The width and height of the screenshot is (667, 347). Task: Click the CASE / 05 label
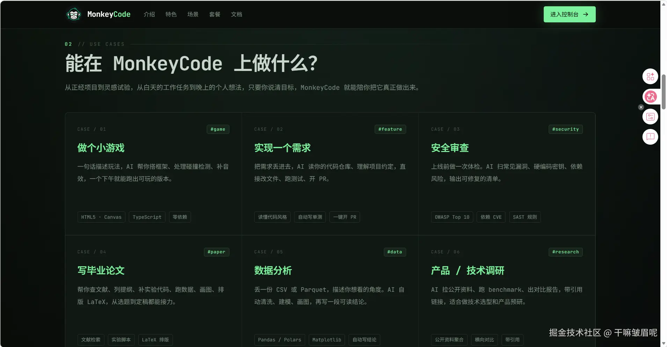269,252
